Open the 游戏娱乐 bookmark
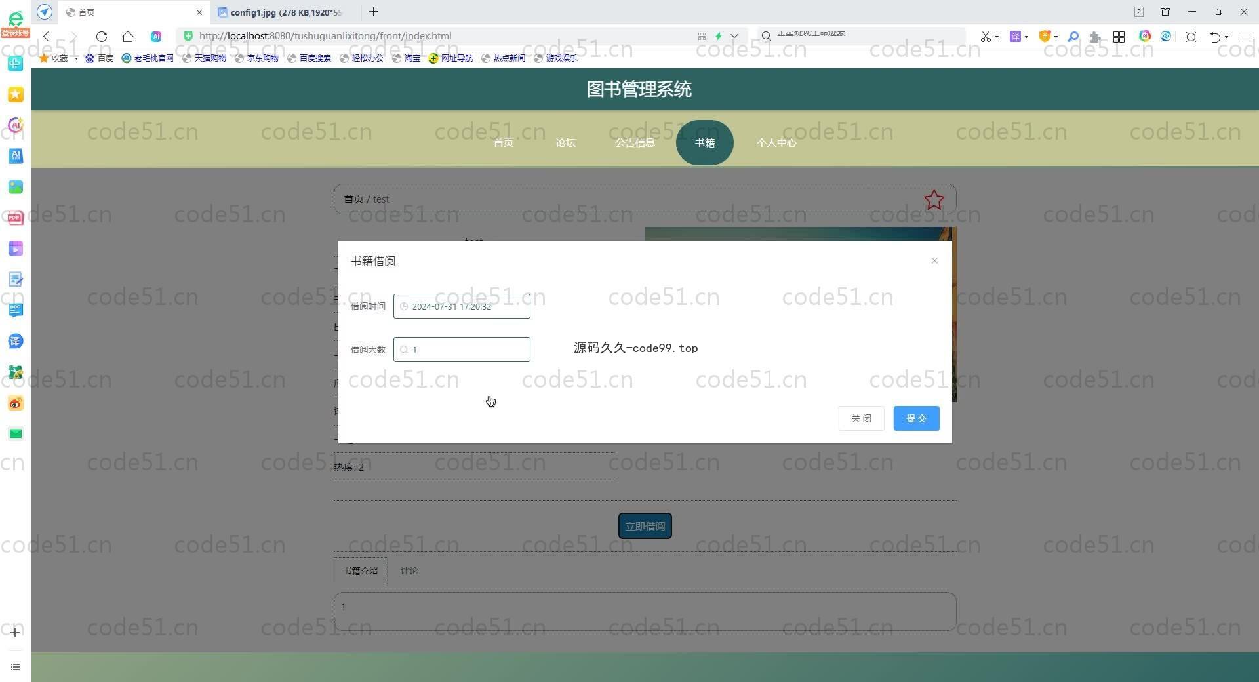This screenshot has width=1259, height=682. pos(555,58)
